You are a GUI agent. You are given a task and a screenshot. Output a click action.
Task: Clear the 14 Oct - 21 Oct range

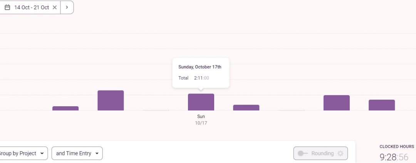pos(55,7)
